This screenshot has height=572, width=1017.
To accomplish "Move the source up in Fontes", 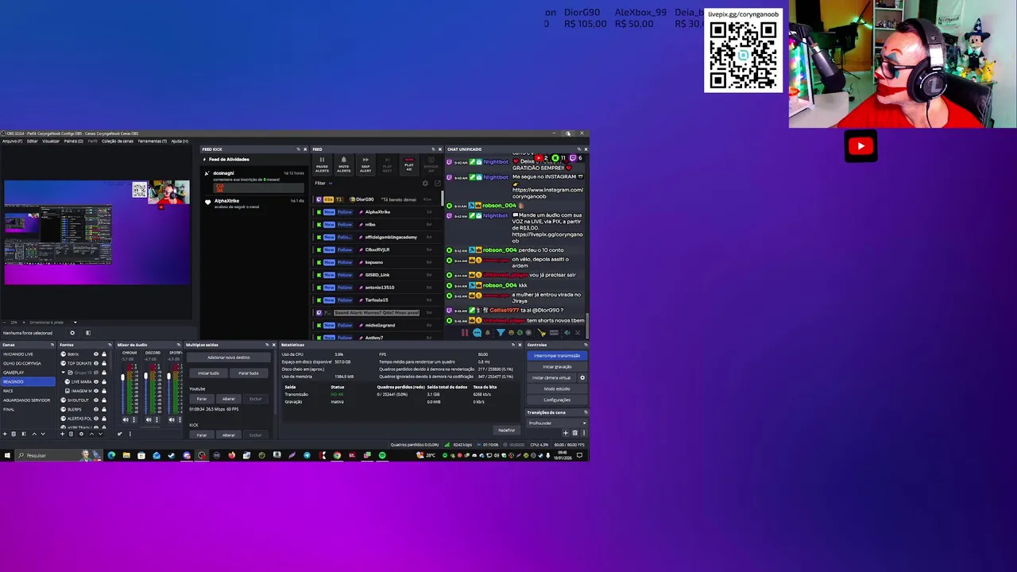I will pos(91,434).
